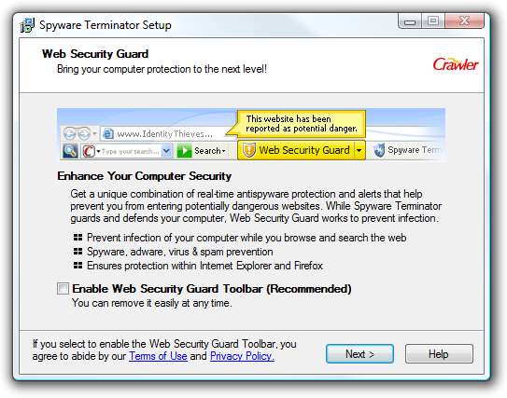Click the browser back arrow icon

point(70,133)
